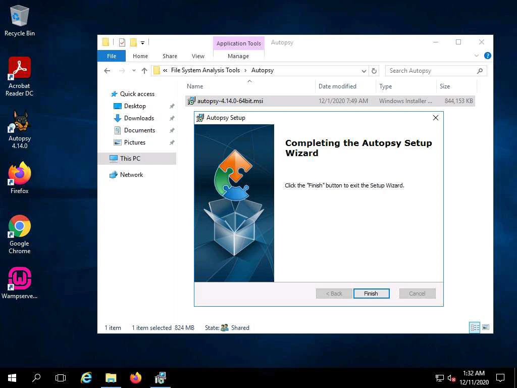Go up one folder level in Explorer
This screenshot has width=517, height=388.
point(144,71)
